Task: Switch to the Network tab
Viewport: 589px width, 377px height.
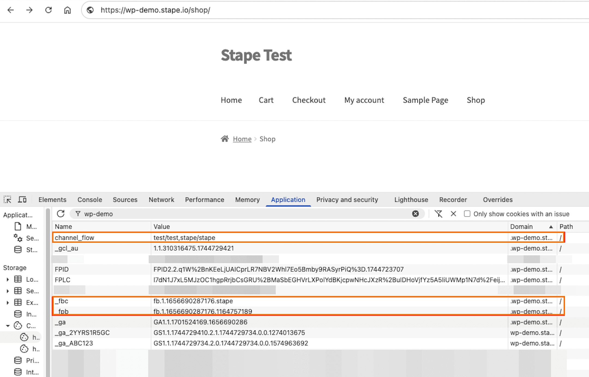Action: tap(161, 200)
